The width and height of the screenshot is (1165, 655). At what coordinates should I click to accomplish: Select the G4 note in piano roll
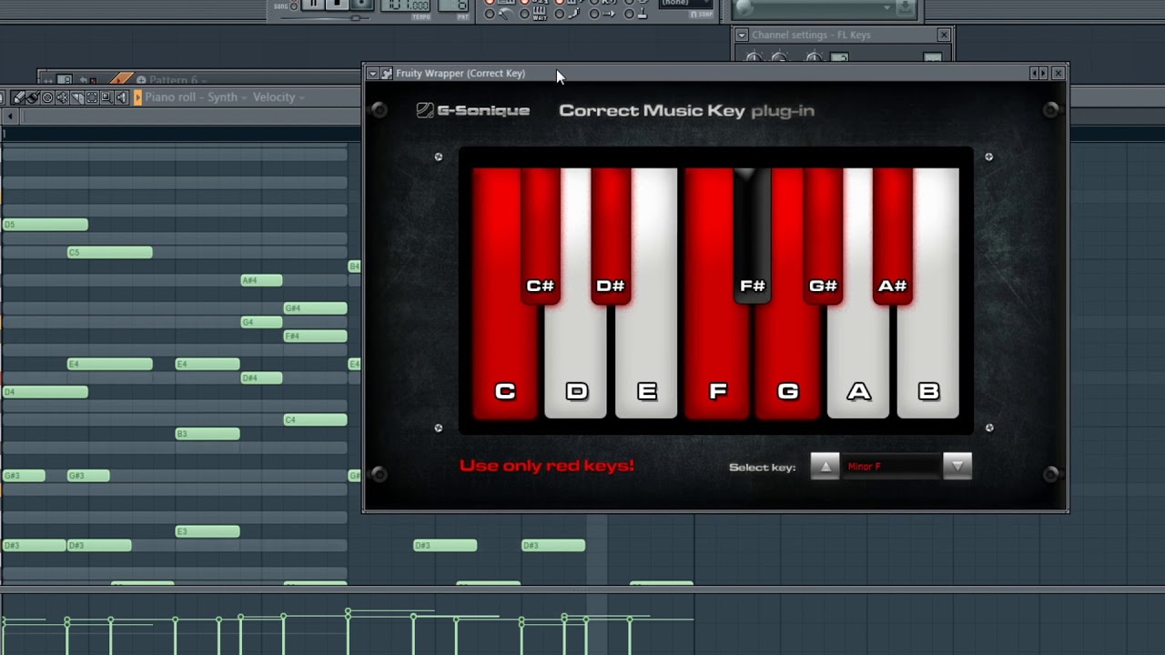click(261, 322)
